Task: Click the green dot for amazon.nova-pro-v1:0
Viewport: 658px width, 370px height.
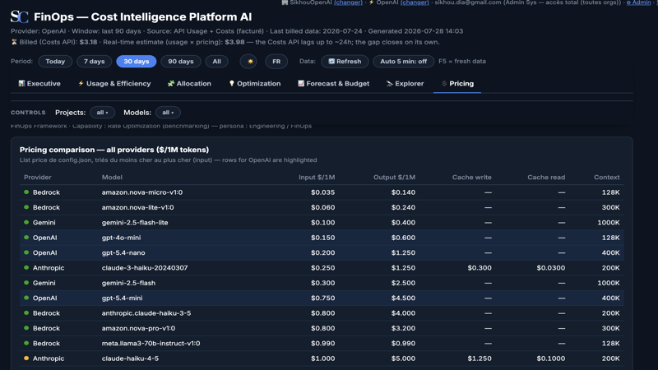Action: point(26,328)
